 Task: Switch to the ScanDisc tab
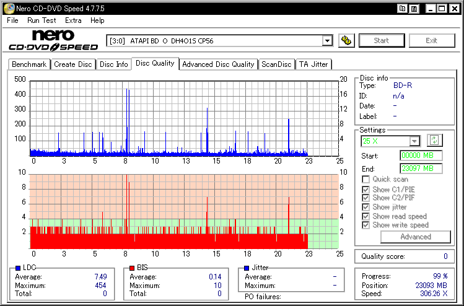click(x=276, y=64)
